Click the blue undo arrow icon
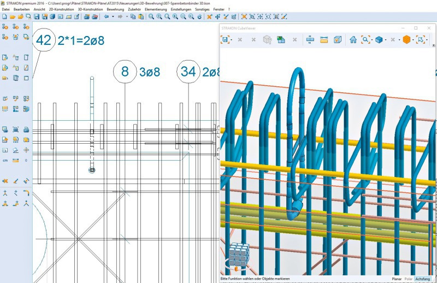The width and height of the screenshot is (437, 283). [x=107, y=17]
